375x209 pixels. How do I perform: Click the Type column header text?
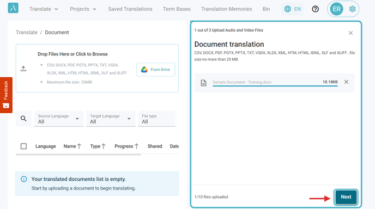click(95, 146)
